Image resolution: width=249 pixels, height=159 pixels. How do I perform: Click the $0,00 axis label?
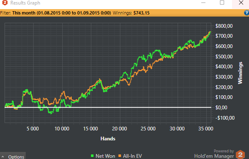(x=221, y=108)
